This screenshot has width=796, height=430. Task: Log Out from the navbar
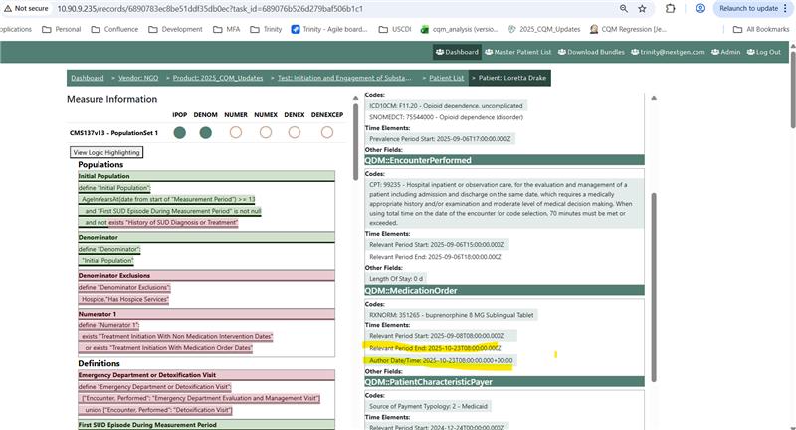(x=763, y=52)
